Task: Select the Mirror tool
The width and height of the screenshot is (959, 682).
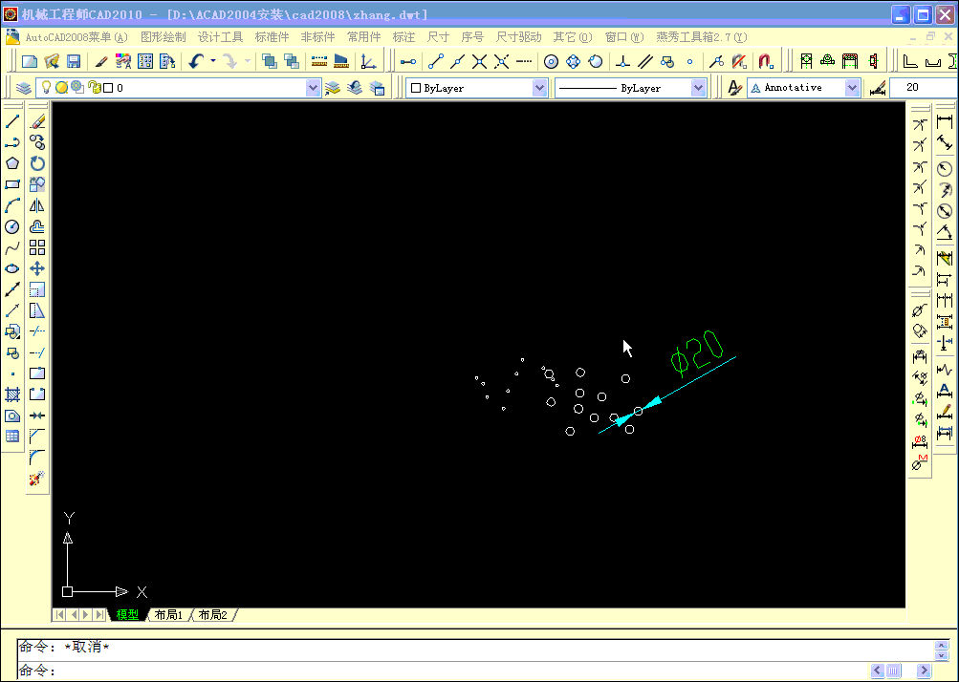Action: (x=37, y=206)
